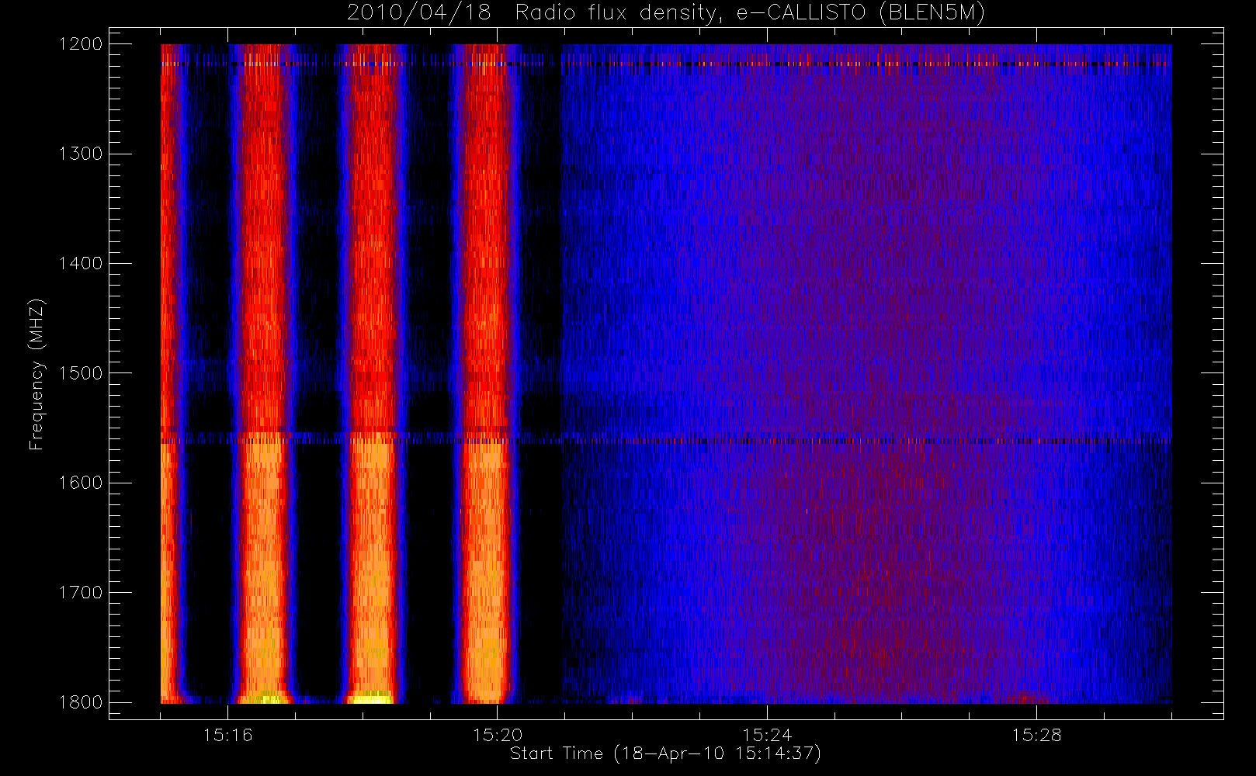1256x776 pixels.
Task: Select the 1800 frequency tick label
Action: pyautogui.click(x=81, y=702)
